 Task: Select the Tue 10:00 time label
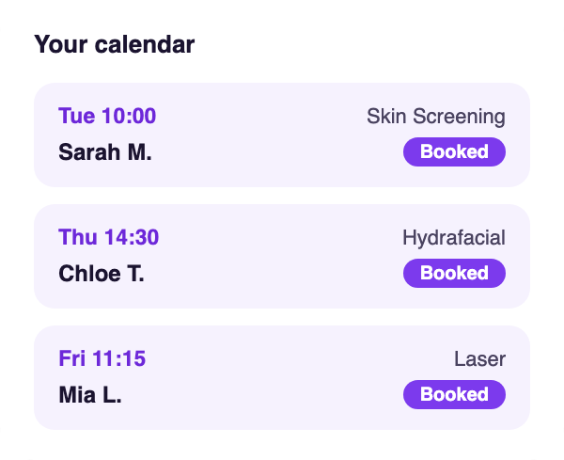click(107, 116)
